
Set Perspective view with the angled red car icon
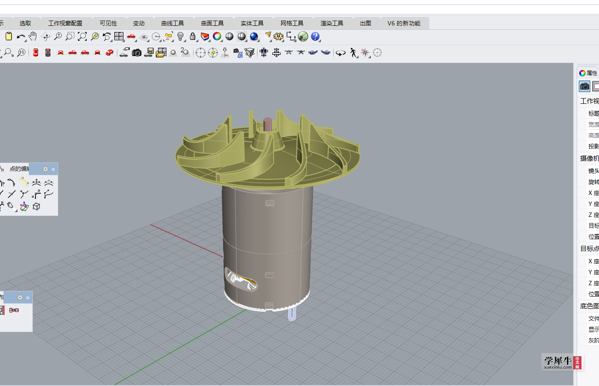109,53
